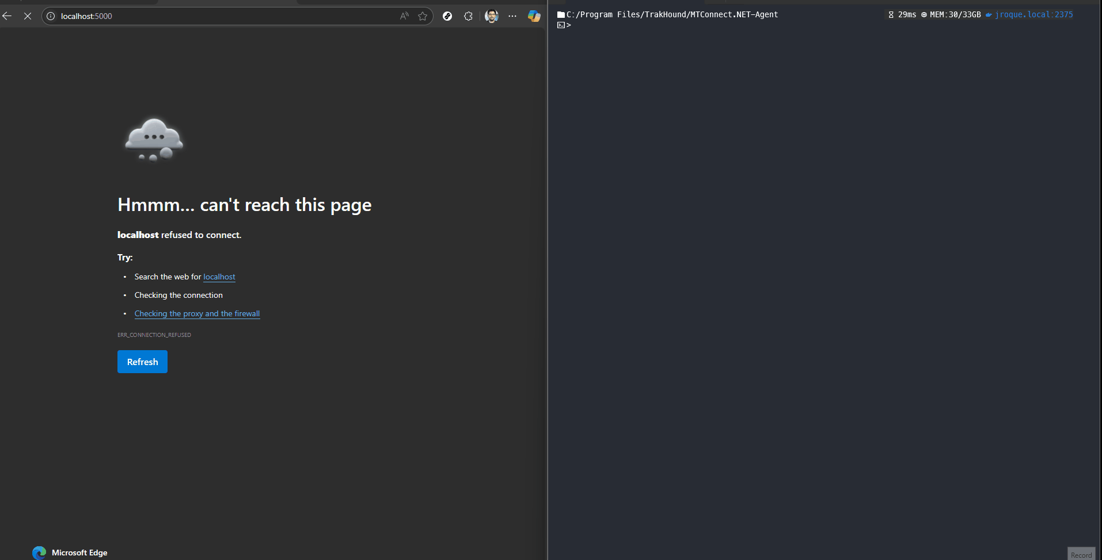Image resolution: width=1102 pixels, height=560 pixels.
Task: View site information icon in address bar
Action: coord(51,16)
